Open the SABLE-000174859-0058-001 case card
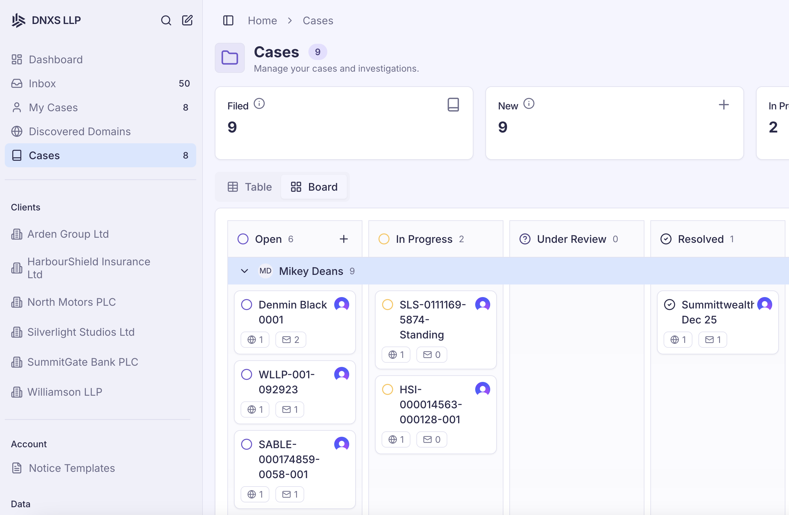The width and height of the screenshot is (789, 515). (288, 459)
